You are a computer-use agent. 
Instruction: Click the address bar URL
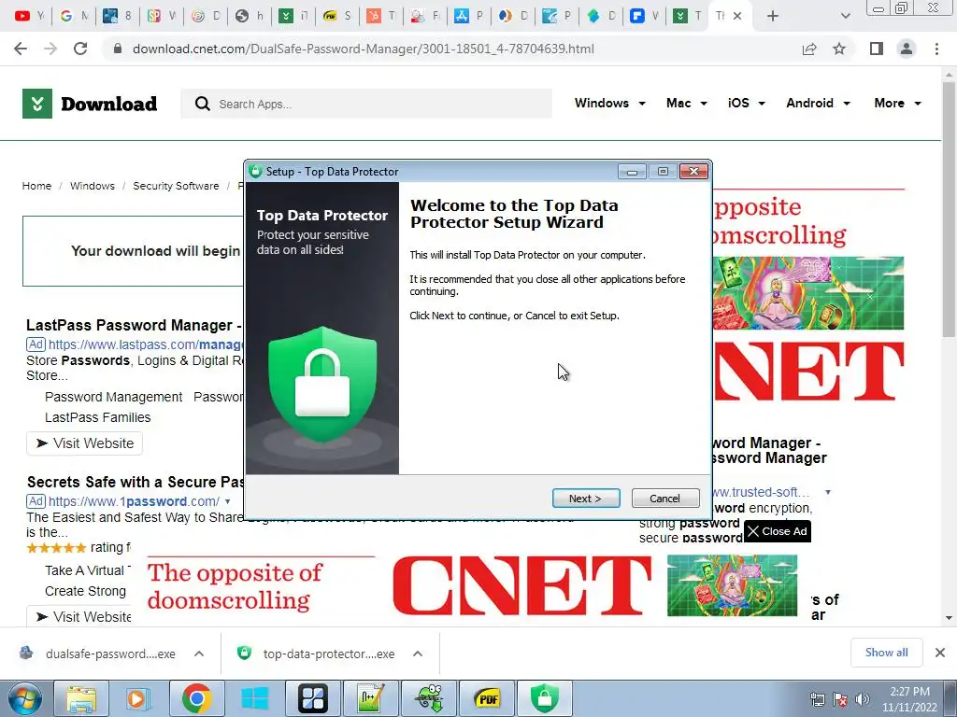tap(364, 49)
